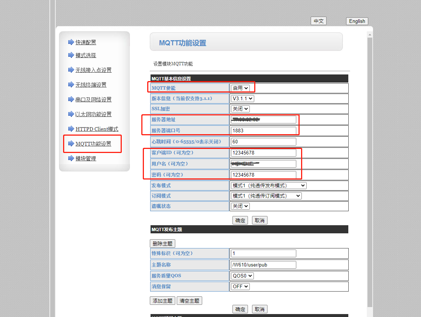
Task: Click the arrow icon beside 无线接入点设置
Action: coord(71,70)
